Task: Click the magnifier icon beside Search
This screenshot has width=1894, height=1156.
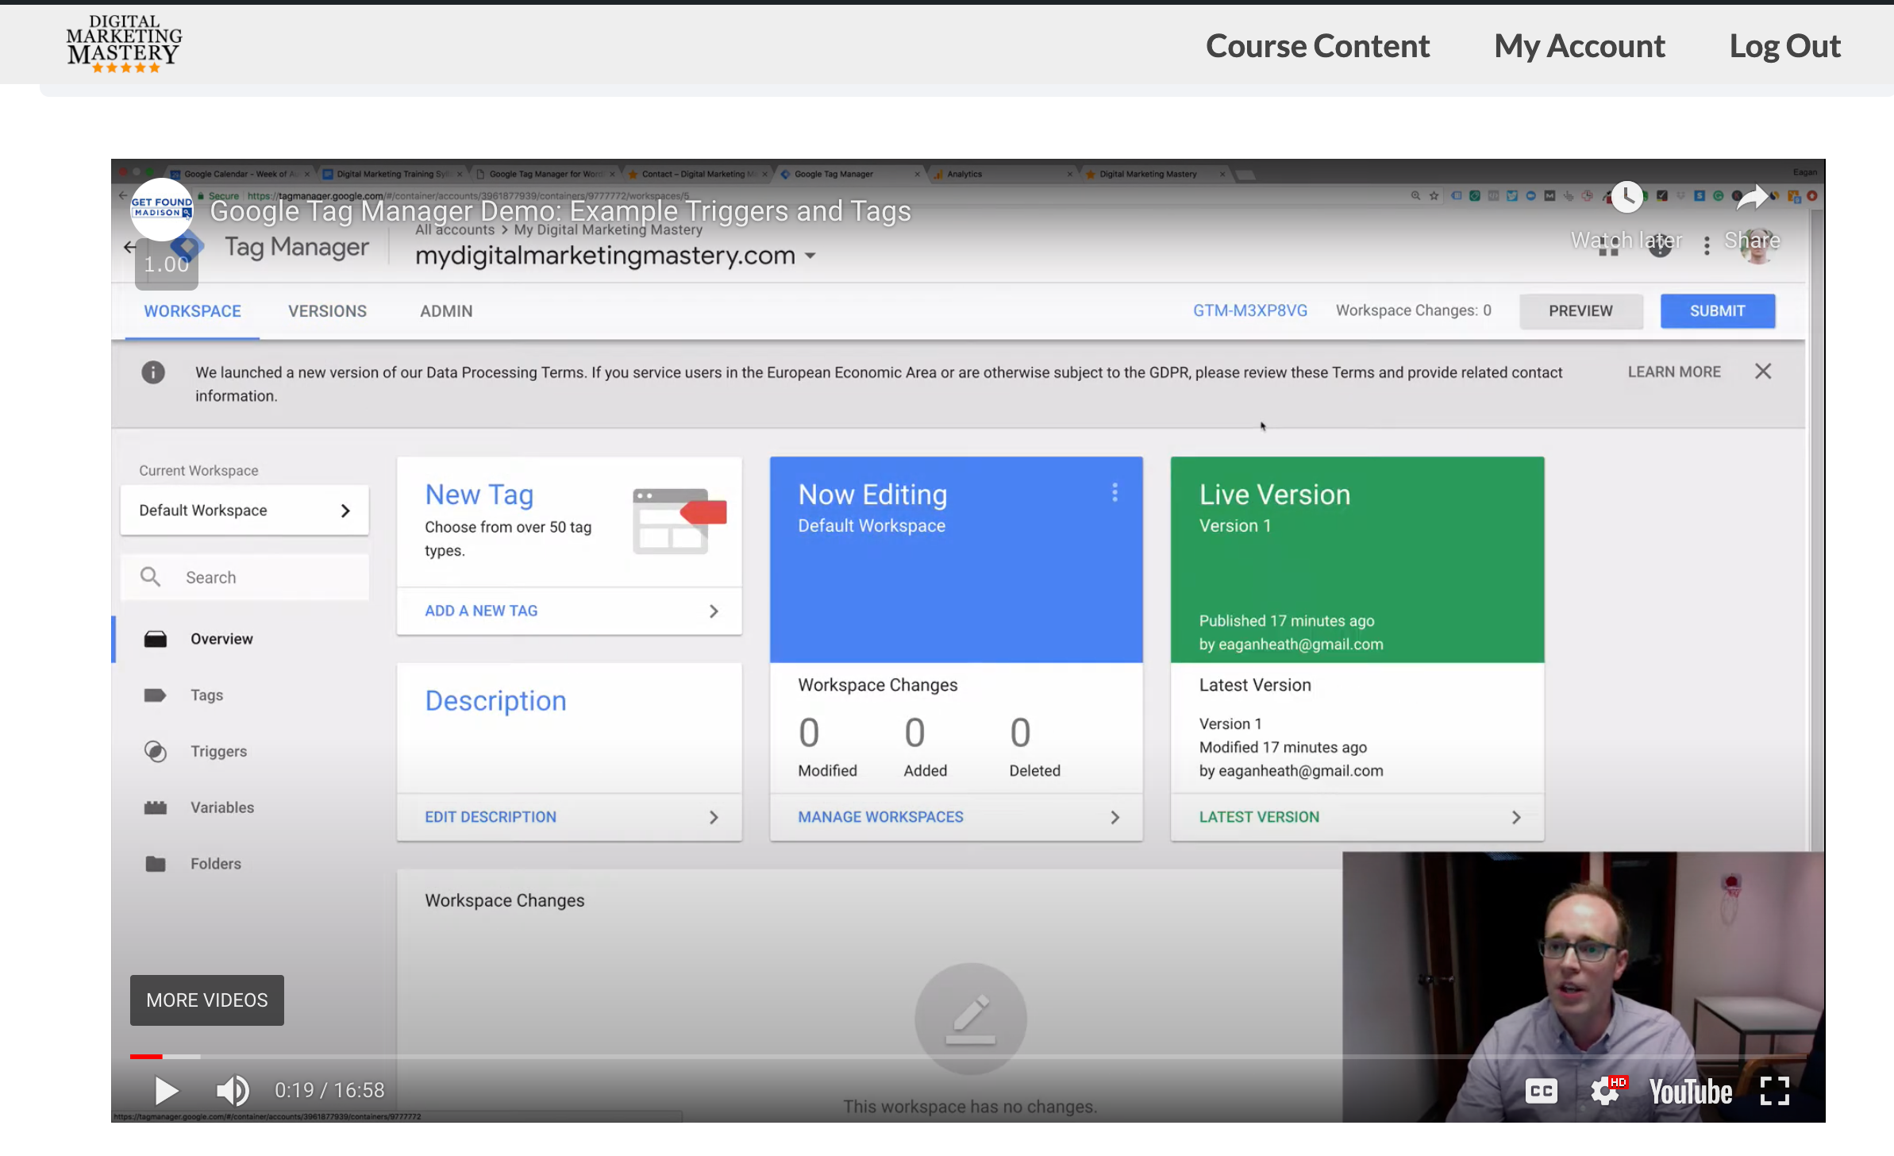Action: pos(150,577)
